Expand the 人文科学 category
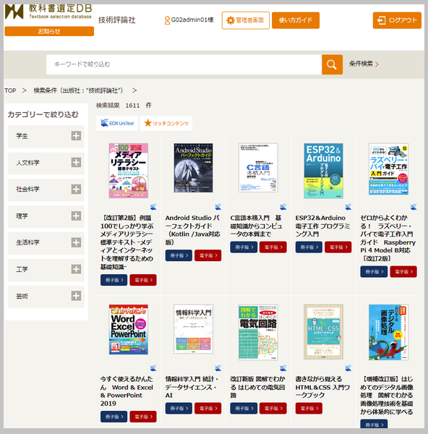The width and height of the screenshot is (428, 434). tap(76, 163)
